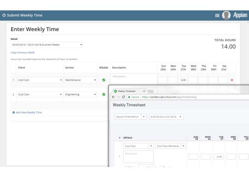Click Mon 26th hours field in row 1
This screenshot has height=177, width=249.
[x=173, y=80]
